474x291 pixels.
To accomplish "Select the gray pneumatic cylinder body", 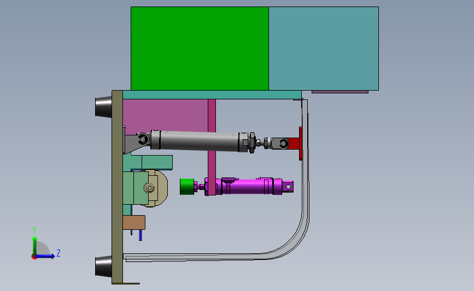I will pos(200,141).
